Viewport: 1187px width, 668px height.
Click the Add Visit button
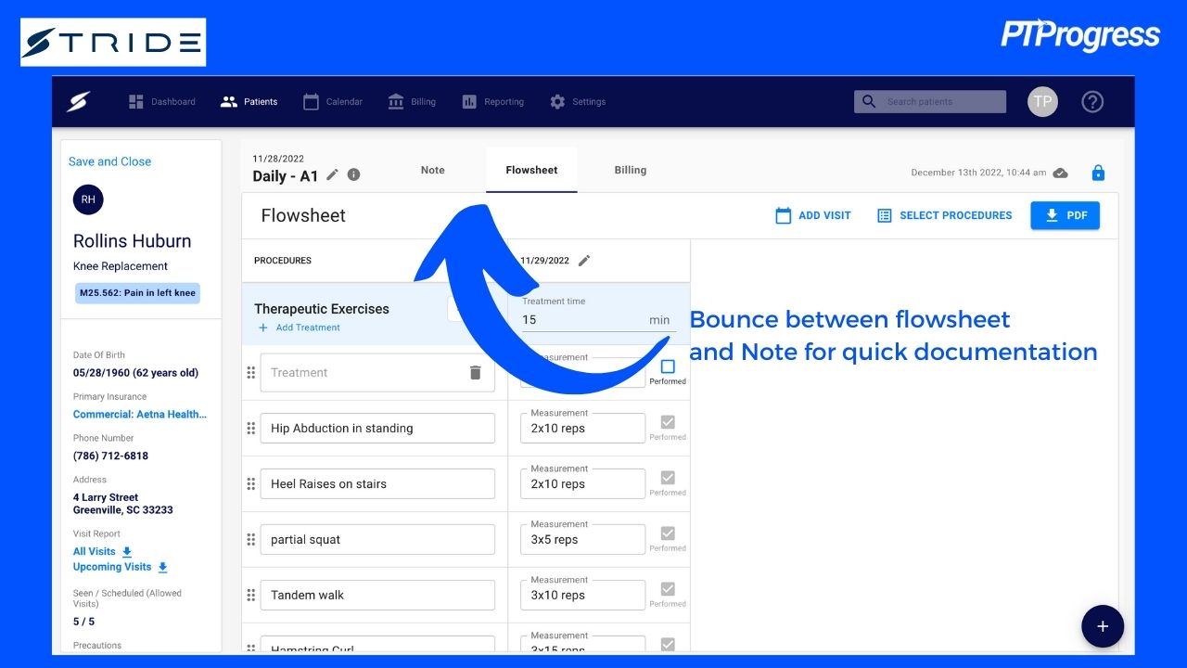[812, 215]
